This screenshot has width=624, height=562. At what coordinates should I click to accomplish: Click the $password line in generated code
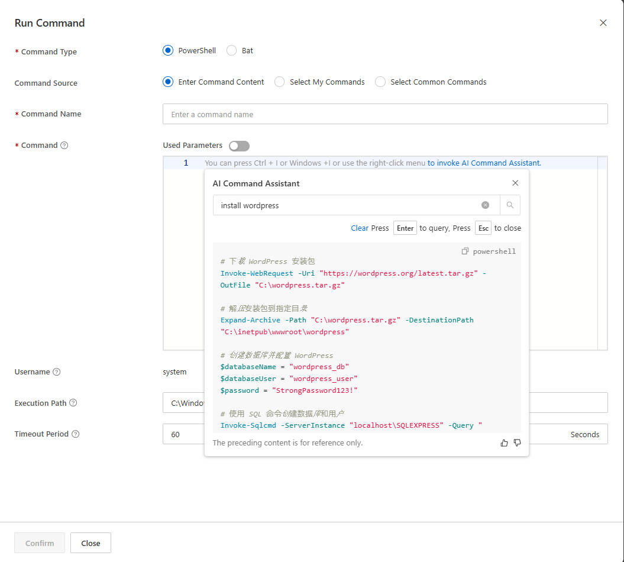(x=289, y=390)
